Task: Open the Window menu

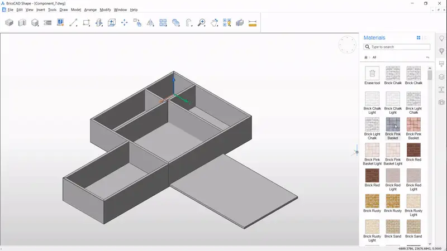Action: pyautogui.click(x=120, y=9)
